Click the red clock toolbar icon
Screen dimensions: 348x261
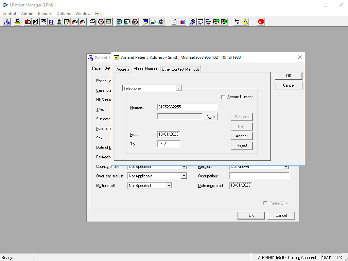(101, 22)
